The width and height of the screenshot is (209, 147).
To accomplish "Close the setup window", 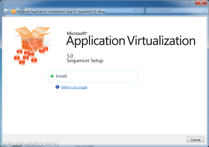I will 201,3.
